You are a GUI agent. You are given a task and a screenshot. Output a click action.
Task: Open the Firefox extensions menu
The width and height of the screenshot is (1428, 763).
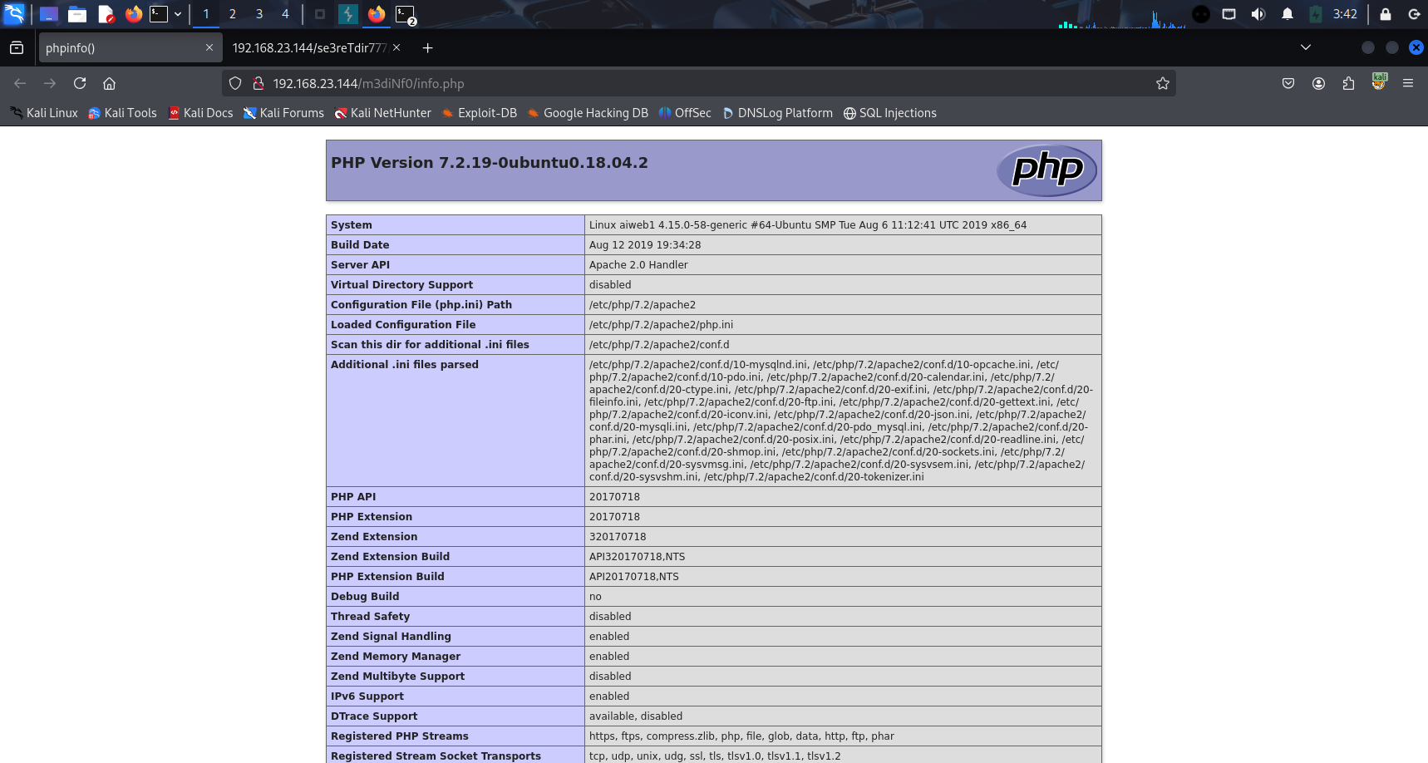(1348, 83)
